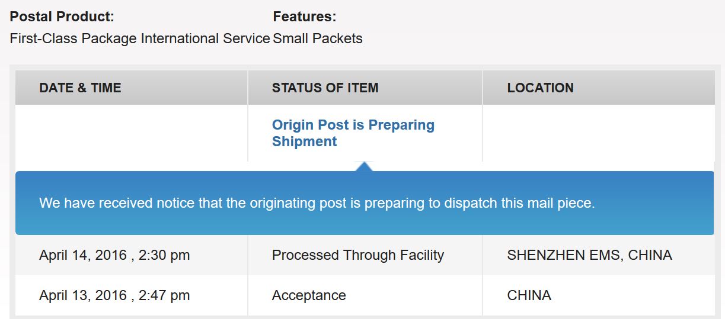Image resolution: width=725 pixels, height=319 pixels.
Task: Click the LOCATION column header
Action: coord(540,88)
